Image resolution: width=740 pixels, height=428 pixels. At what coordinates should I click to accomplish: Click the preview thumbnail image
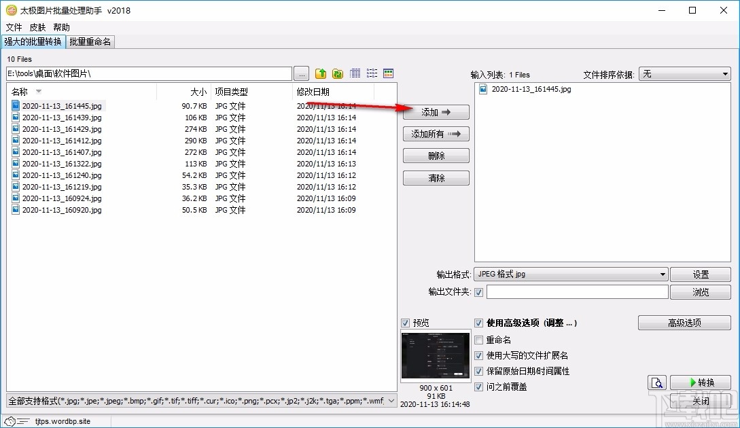pos(435,355)
